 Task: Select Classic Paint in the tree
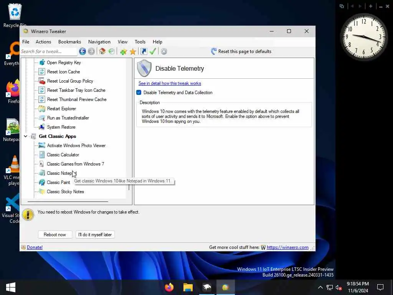tap(58, 182)
